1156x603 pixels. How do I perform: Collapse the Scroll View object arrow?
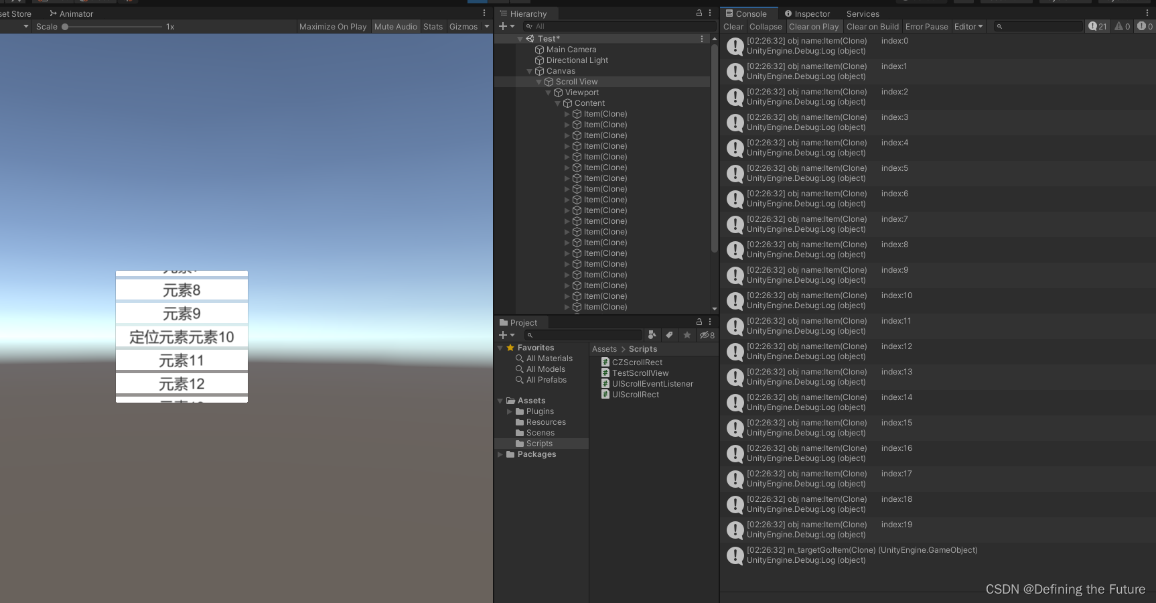coord(539,82)
